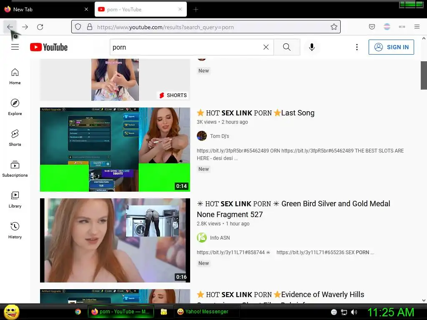Click the thumbnail with SHORTS badge
427x320 pixels.
tap(115, 80)
